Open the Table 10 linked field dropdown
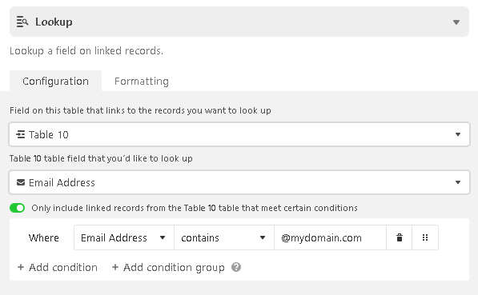Image resolution: width=478 pixels, height=295 pixels. pos(239,134)
